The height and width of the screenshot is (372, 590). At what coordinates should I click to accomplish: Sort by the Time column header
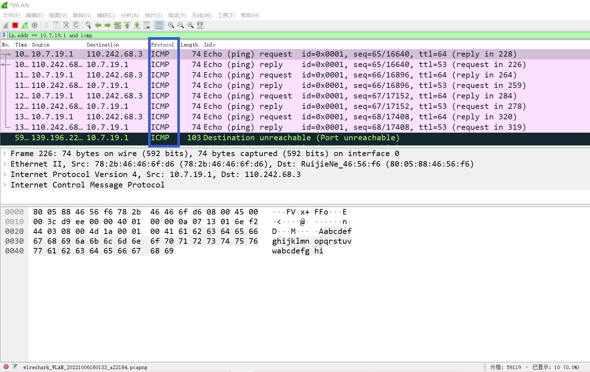point(22,45)
